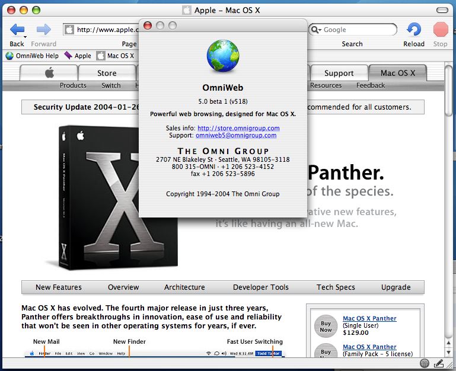Click the scrollbar down arrow
The image size is (456, 371).
click(x=449, y=353)
